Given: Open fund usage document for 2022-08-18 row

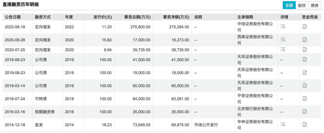Looking at the screenshot, I should [304, 27].
